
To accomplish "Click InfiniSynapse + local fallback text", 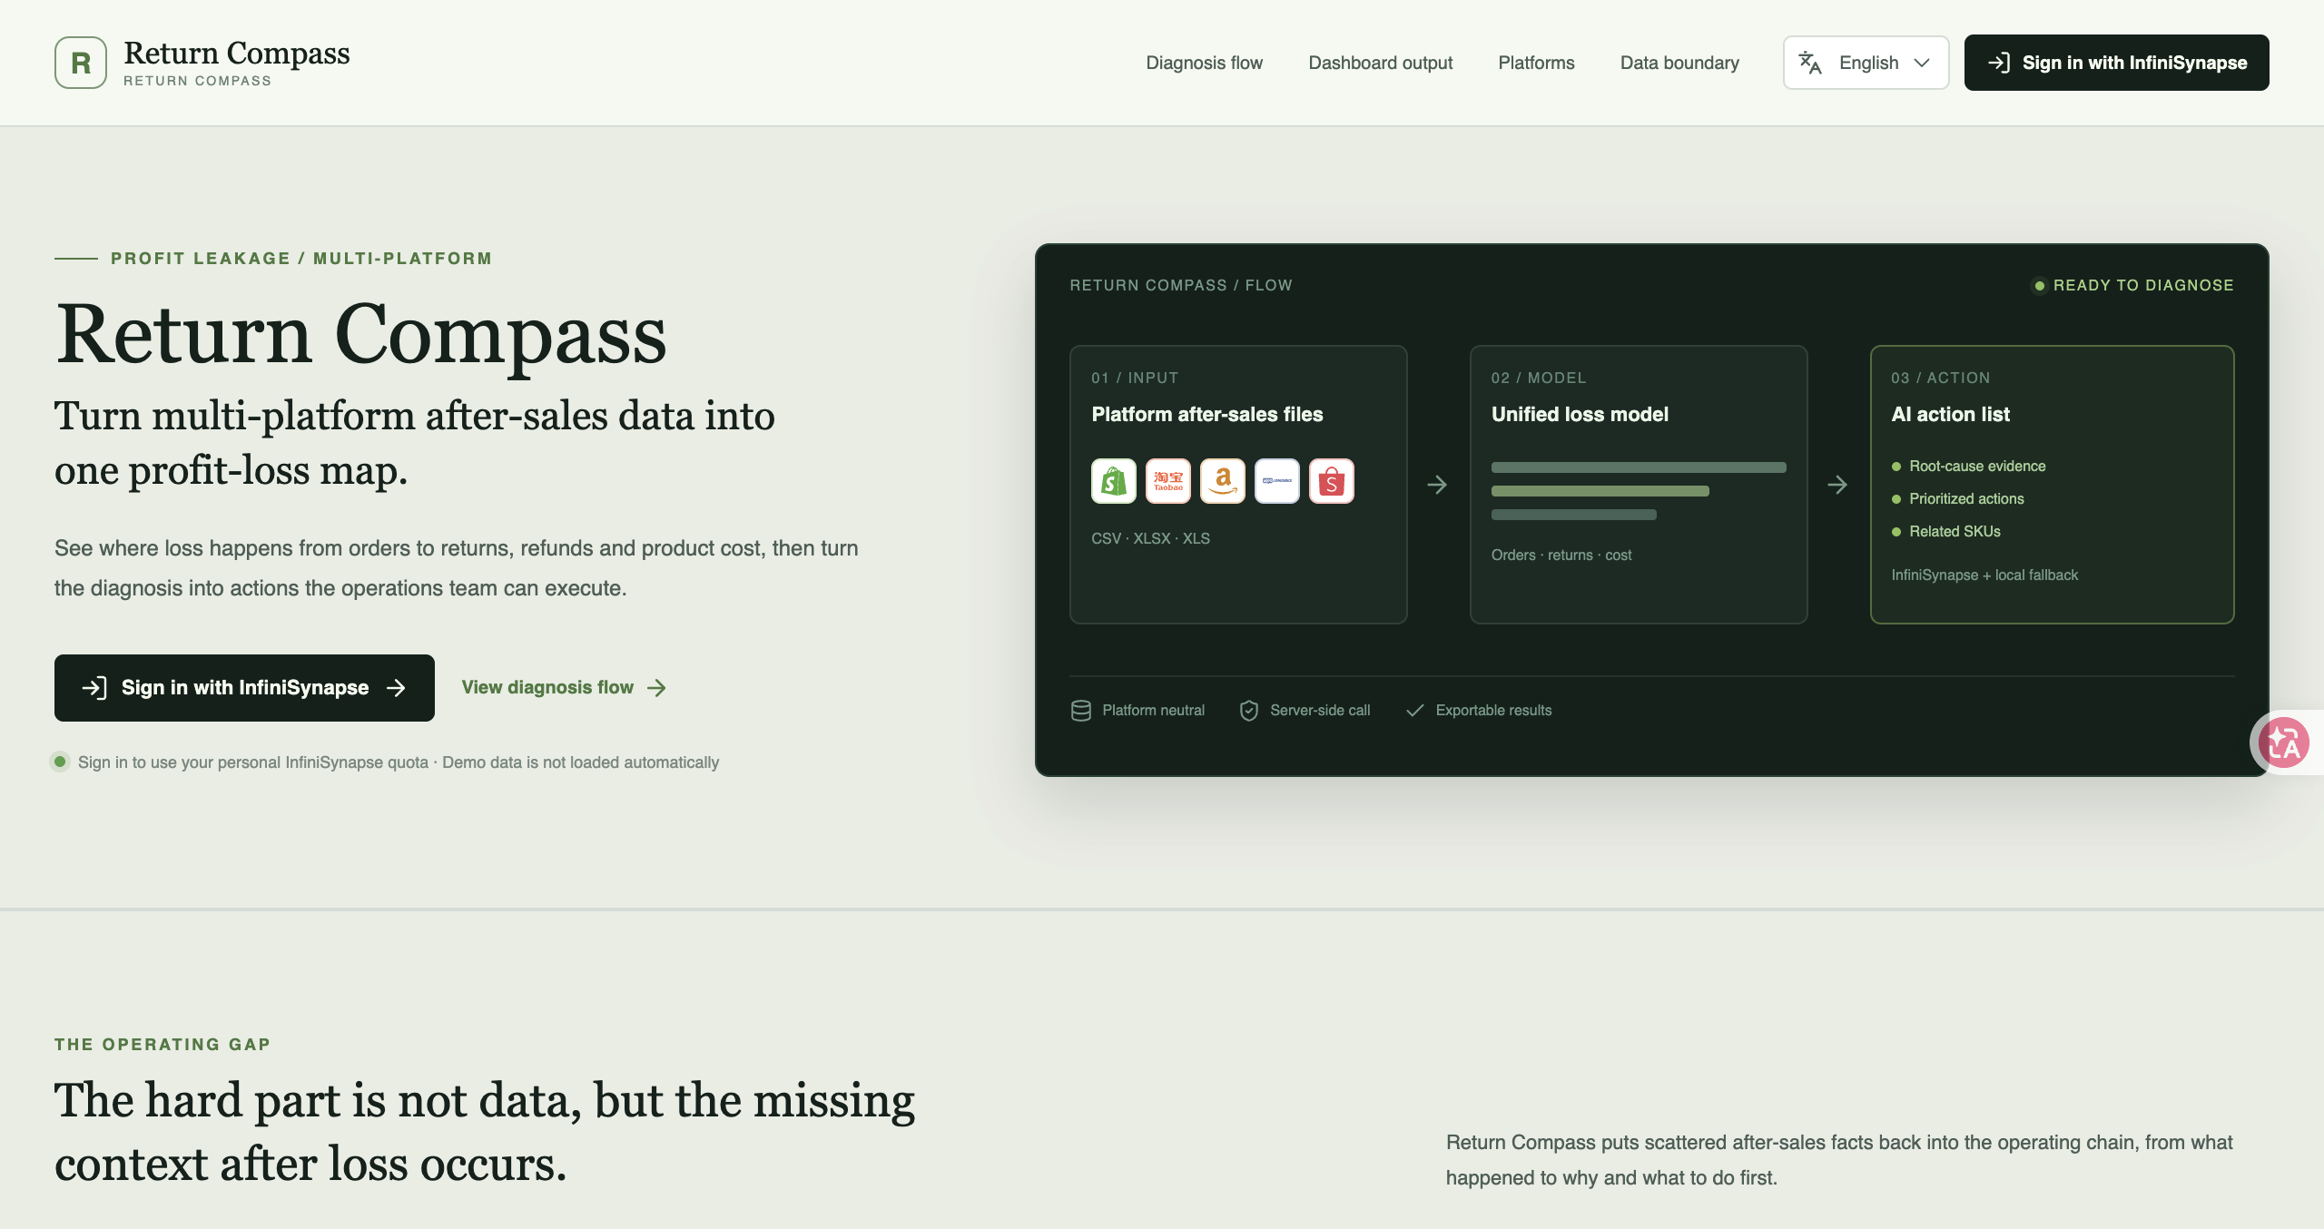I will (1984, 575).
